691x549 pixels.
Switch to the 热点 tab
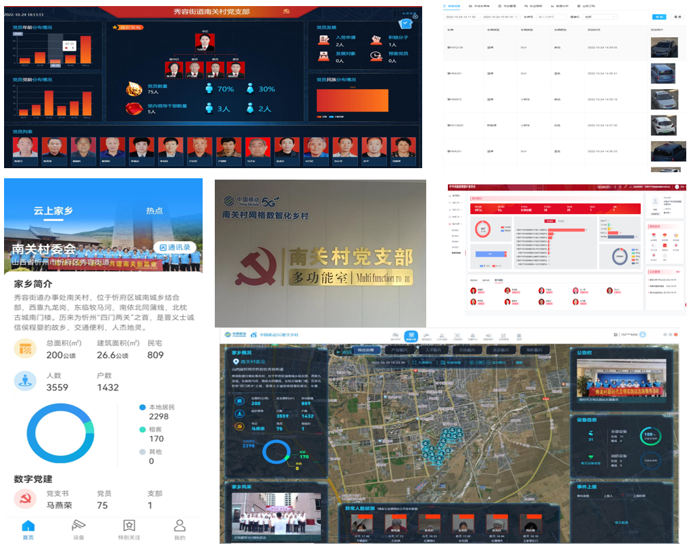click(155, 211)
